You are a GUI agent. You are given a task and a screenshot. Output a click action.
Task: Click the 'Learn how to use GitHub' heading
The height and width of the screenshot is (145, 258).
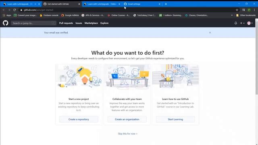click(x=175, y=99)
